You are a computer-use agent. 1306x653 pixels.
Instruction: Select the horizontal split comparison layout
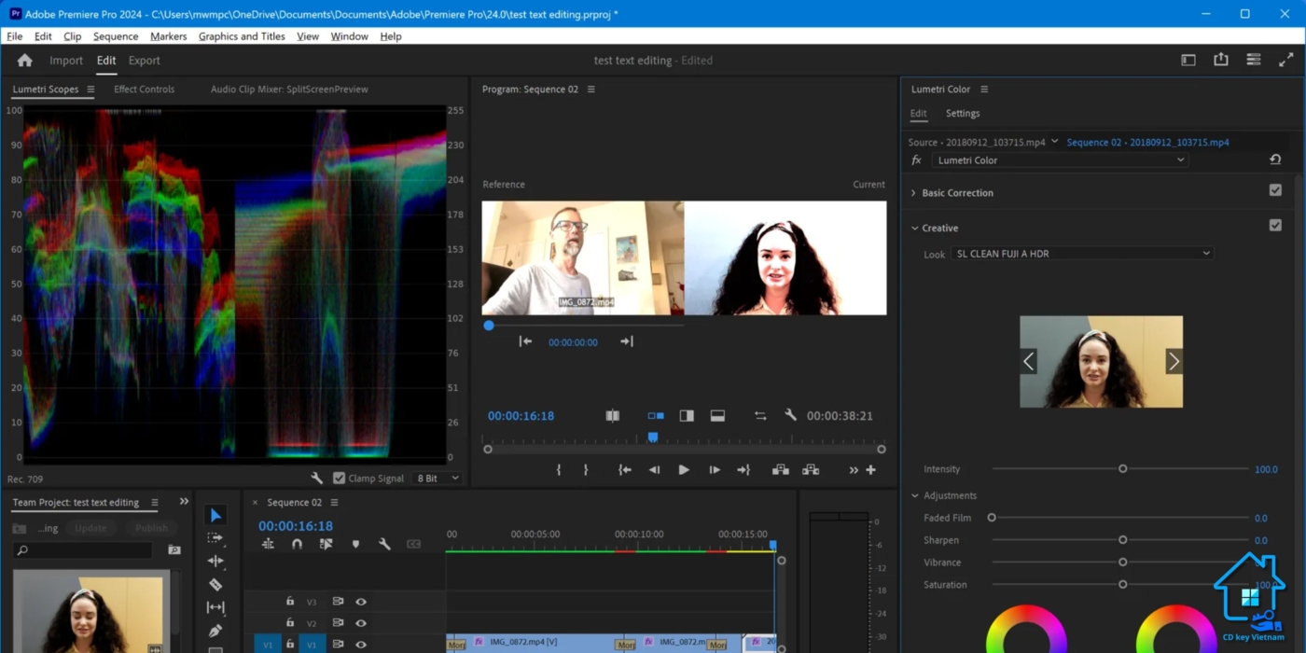[x=717, y=416]
